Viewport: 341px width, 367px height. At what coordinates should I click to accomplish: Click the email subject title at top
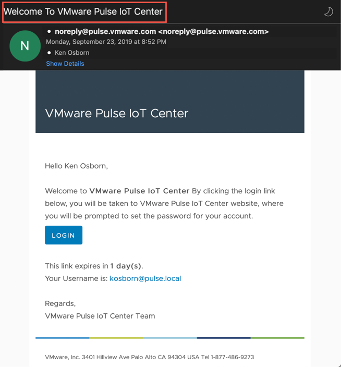point(84,11)
